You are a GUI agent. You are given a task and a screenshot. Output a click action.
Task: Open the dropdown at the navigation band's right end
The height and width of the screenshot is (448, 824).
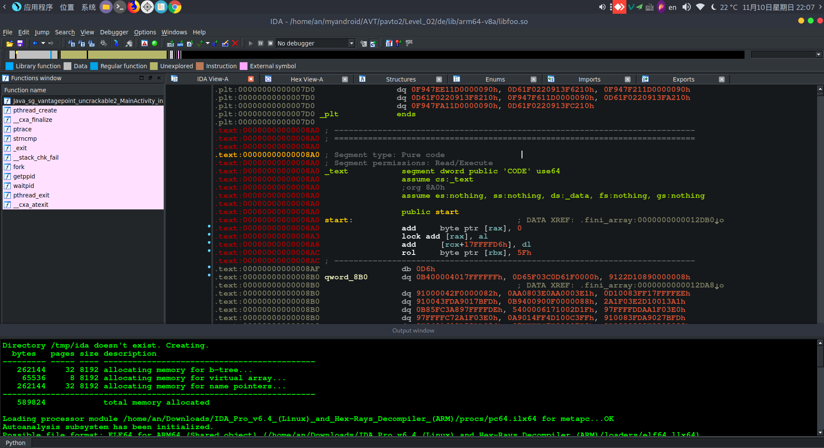pyautogui.click(x=819, y=54)
